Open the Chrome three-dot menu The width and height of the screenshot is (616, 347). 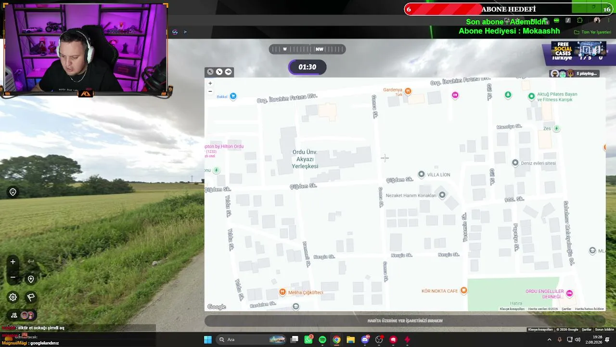[608, 21]
